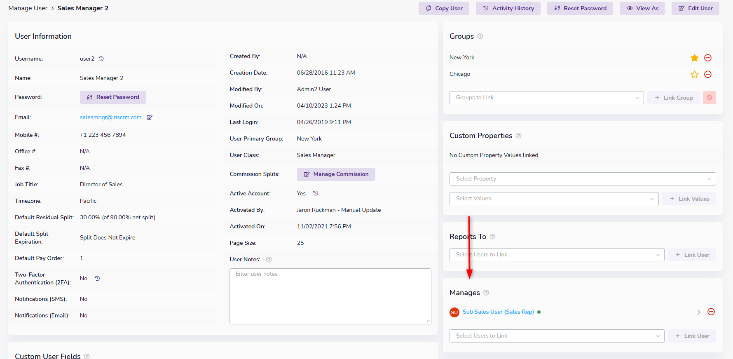Toggle the filled primary star for New York
The width and height of the screenshot is (733, 359).
695,58
